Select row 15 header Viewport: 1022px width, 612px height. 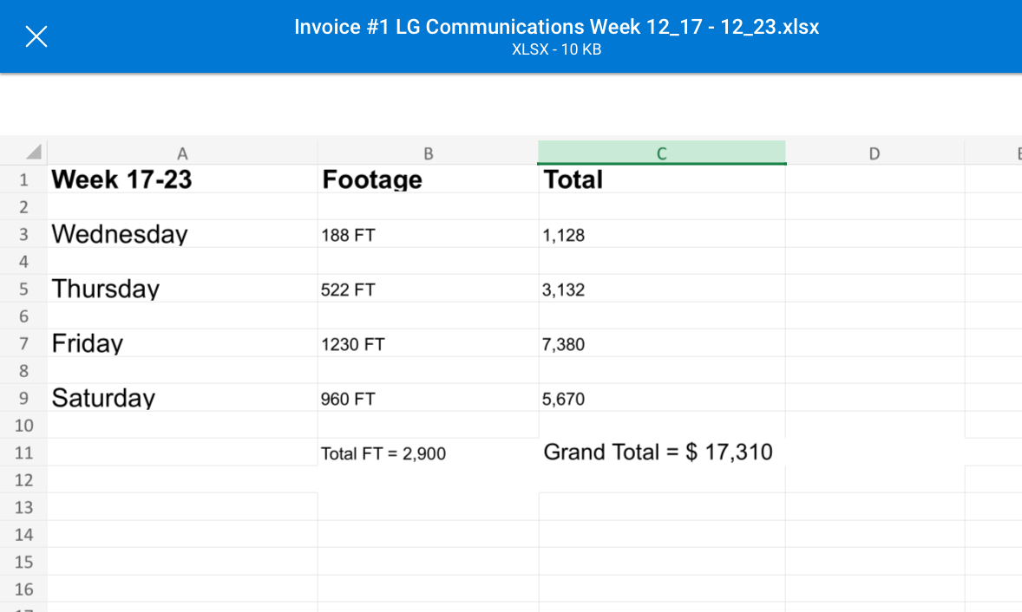pyautogui.click(x=23, y=562)
